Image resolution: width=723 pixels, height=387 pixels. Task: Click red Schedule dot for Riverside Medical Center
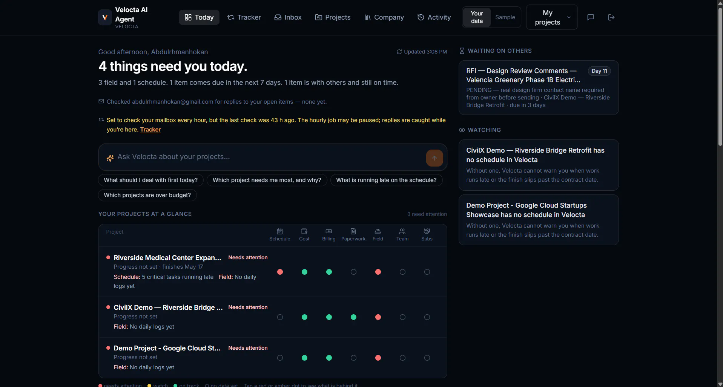pos(280,272)
